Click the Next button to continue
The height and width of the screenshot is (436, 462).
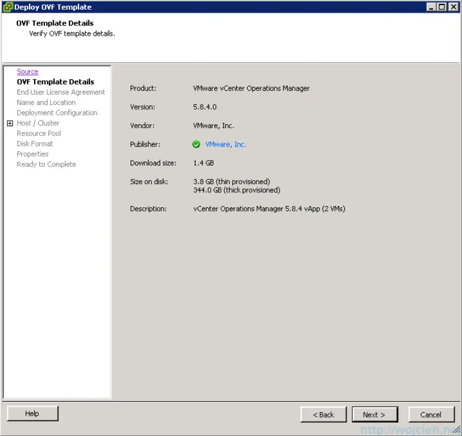coord(374,414)
